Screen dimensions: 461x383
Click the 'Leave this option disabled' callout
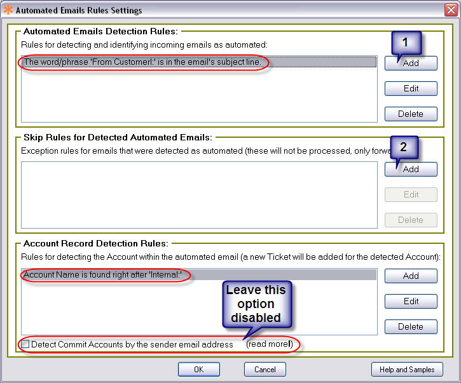[x=257, y=305]
